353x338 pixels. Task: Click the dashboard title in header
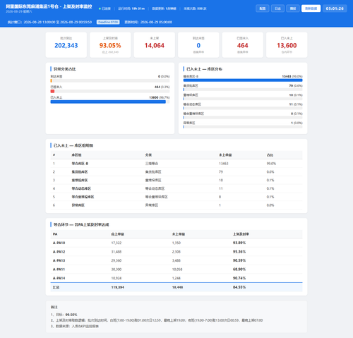click(49, 6)
